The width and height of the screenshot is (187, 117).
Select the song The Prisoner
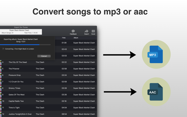coord(14,69)
